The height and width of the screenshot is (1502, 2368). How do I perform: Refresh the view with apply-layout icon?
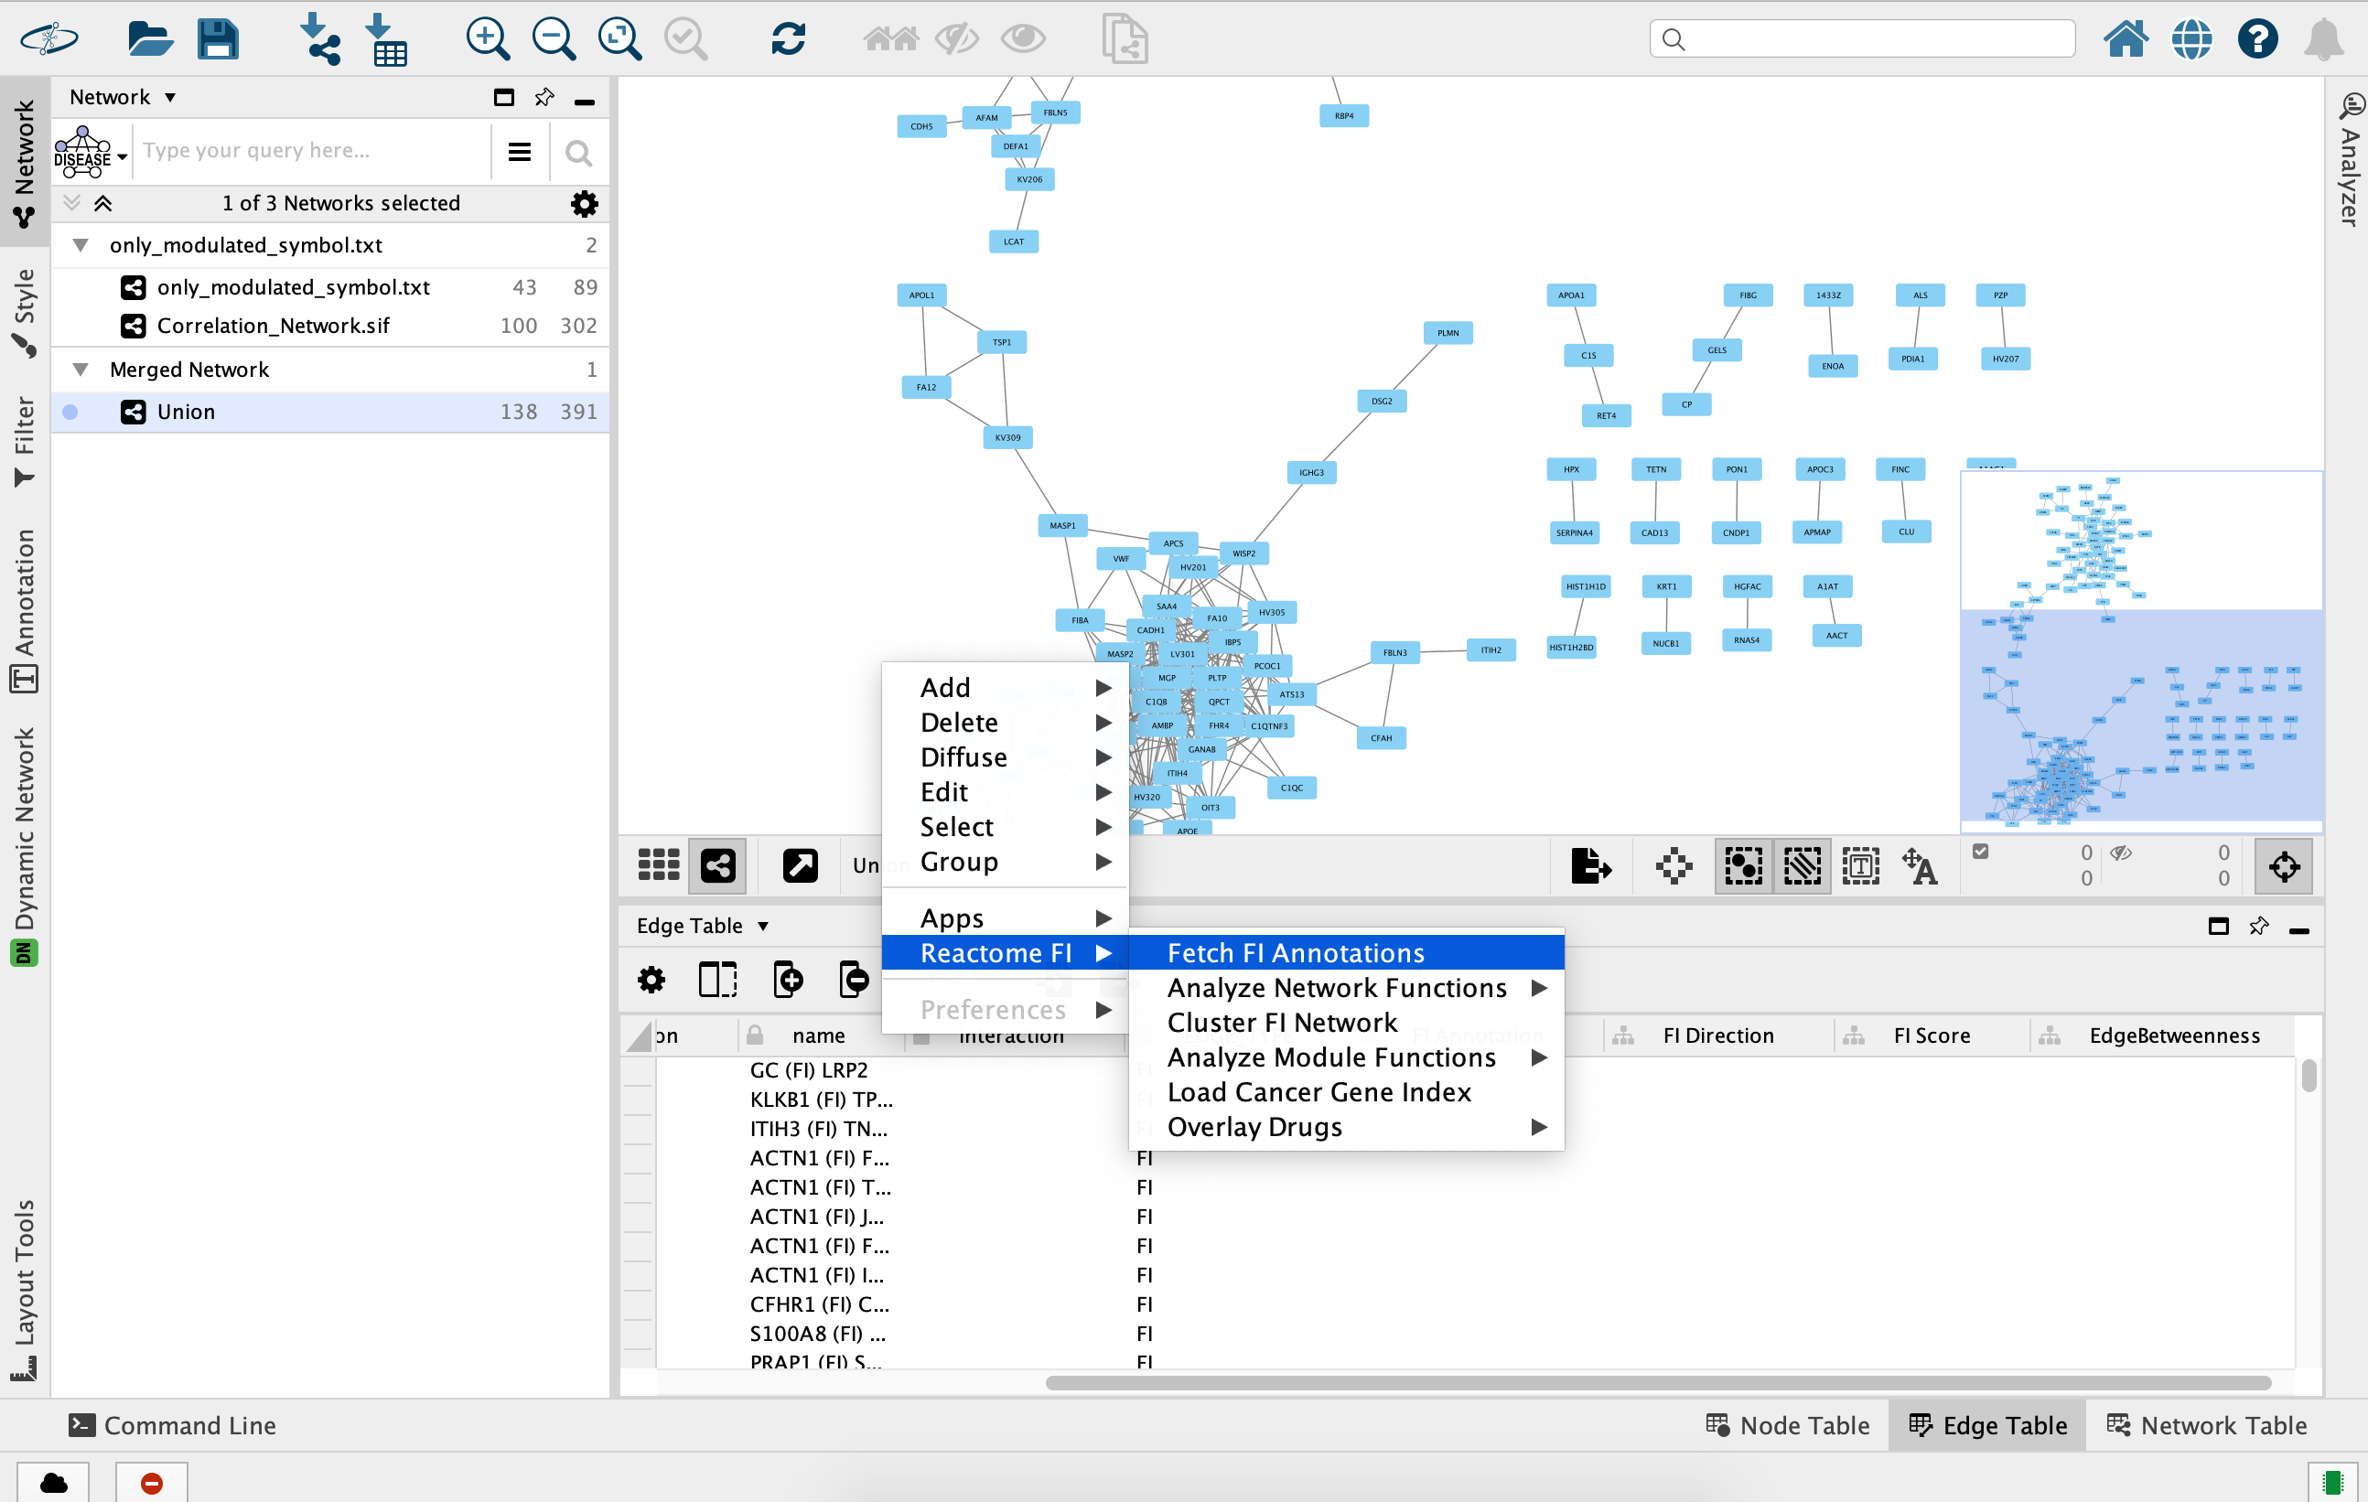pos(789,39)
